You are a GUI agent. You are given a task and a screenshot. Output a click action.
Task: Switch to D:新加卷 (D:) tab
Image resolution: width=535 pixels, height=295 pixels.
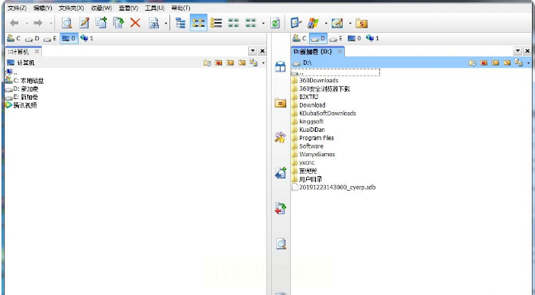pos(313,51)
